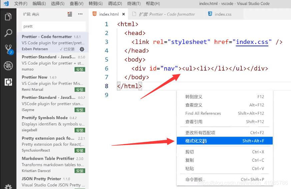Follow the index.css link in code
The height and width of the screenshot is (189, 291).
252,42
